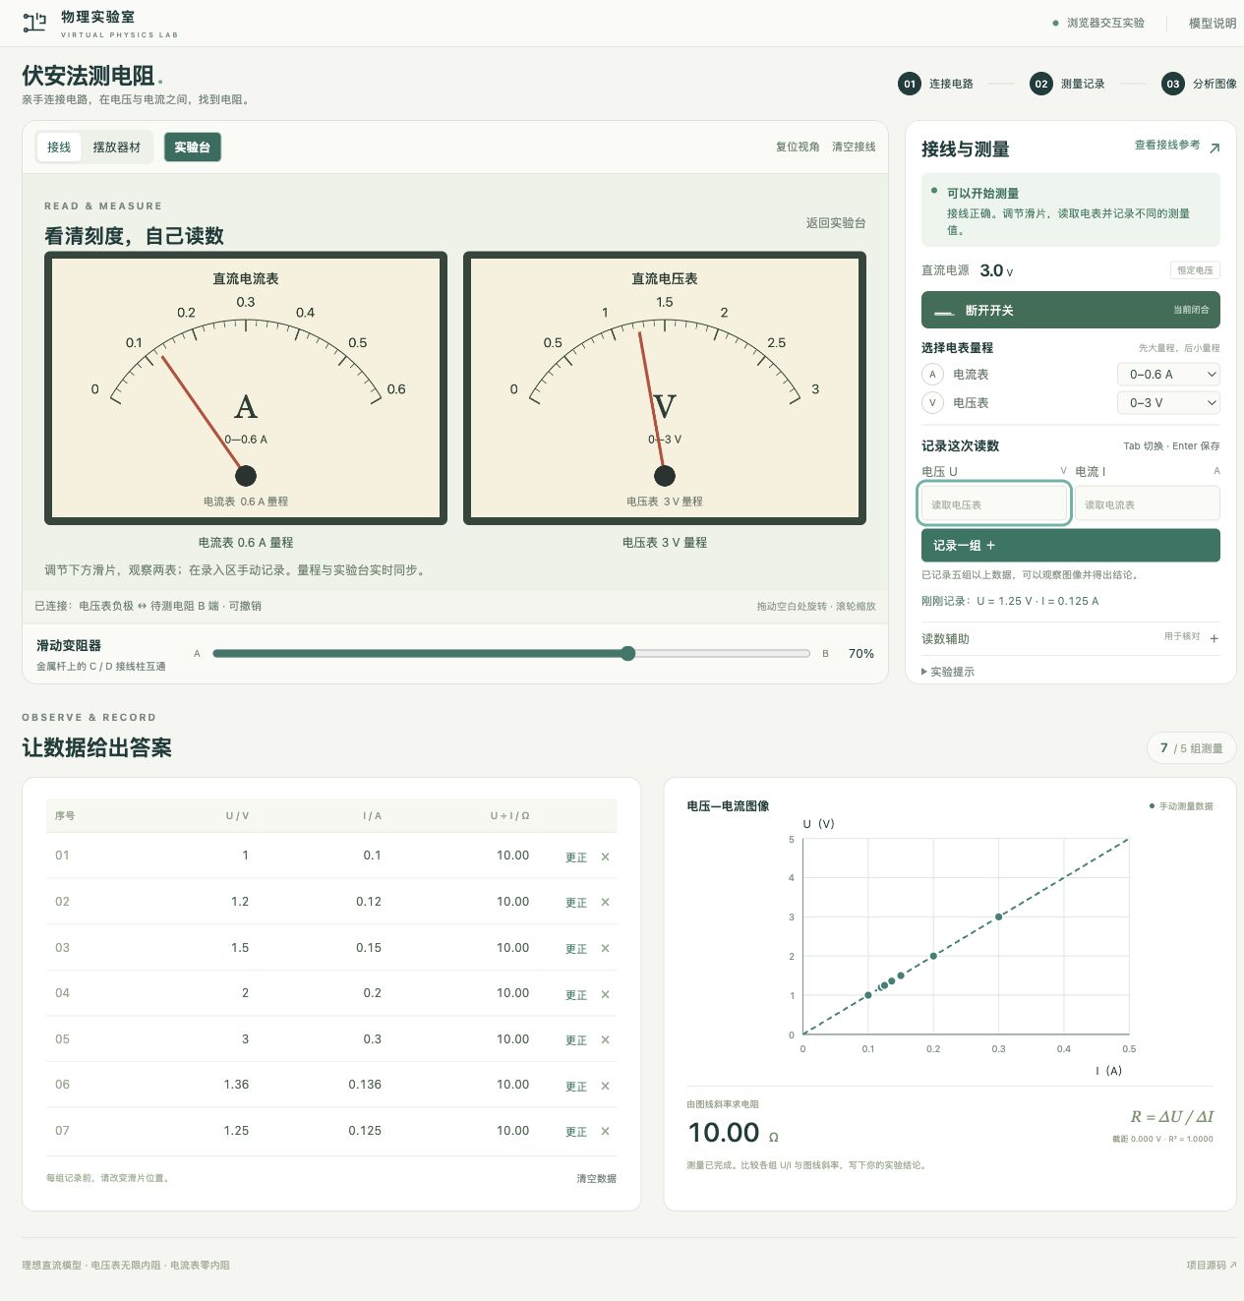Switch to the 摆放器材 tab
Viewport: 1244px width, 1301px height.
tap(117, 148)
